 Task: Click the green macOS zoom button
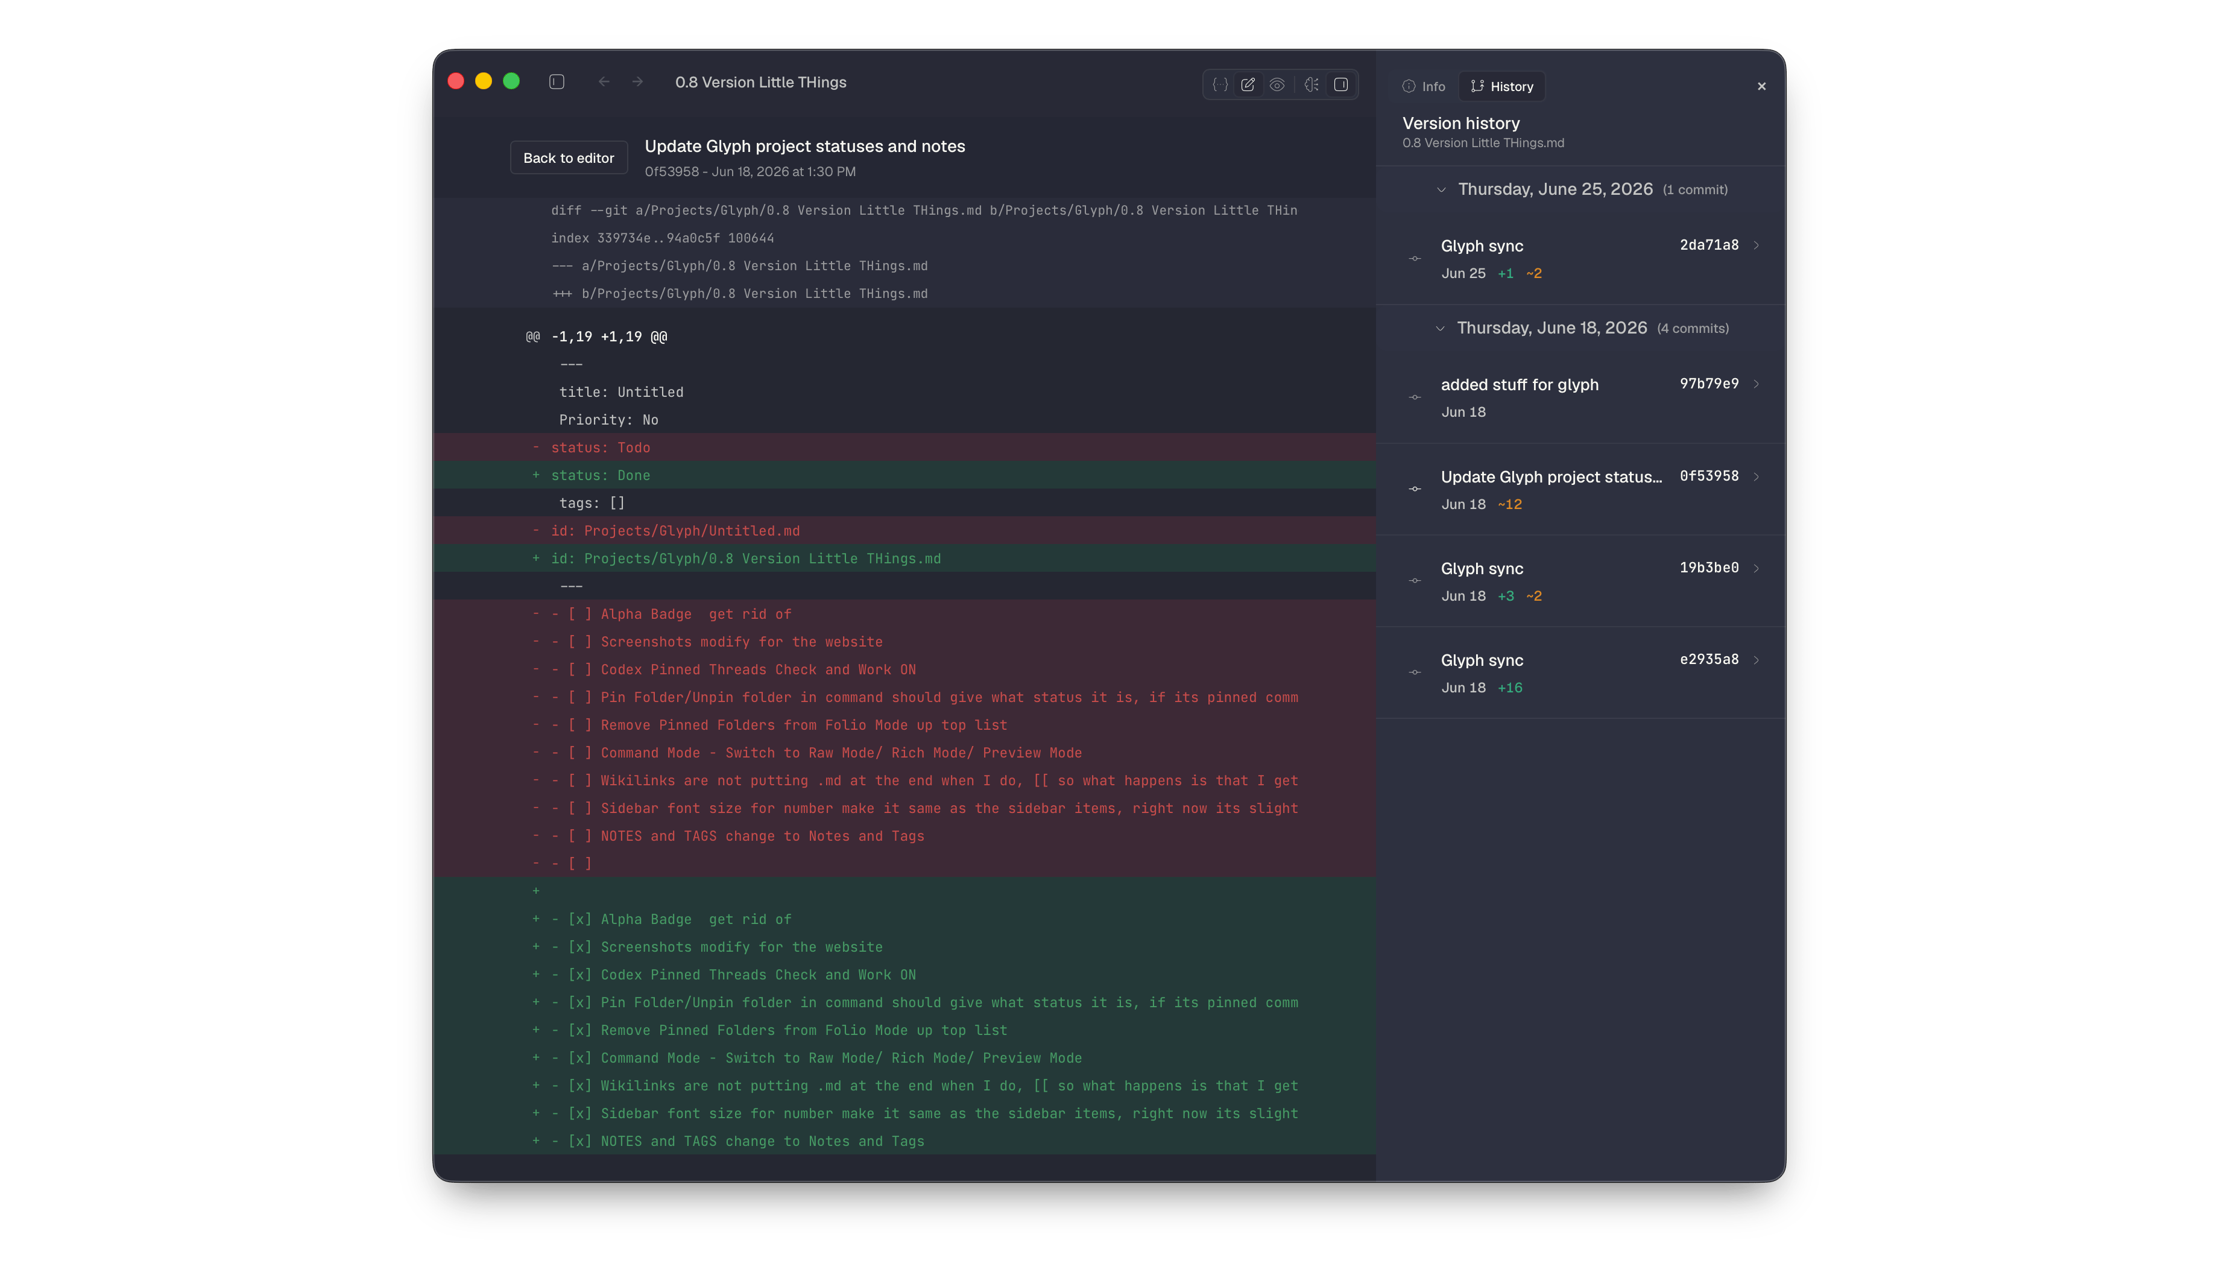(511, 81)
